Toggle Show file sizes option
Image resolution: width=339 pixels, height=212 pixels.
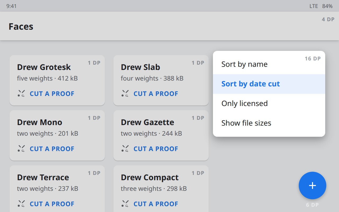tap(269, 123)
